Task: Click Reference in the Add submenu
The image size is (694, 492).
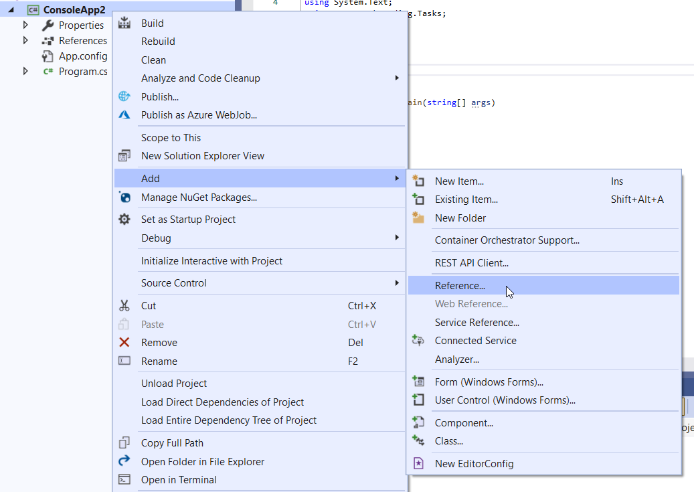Action: [x=460, y=285]
